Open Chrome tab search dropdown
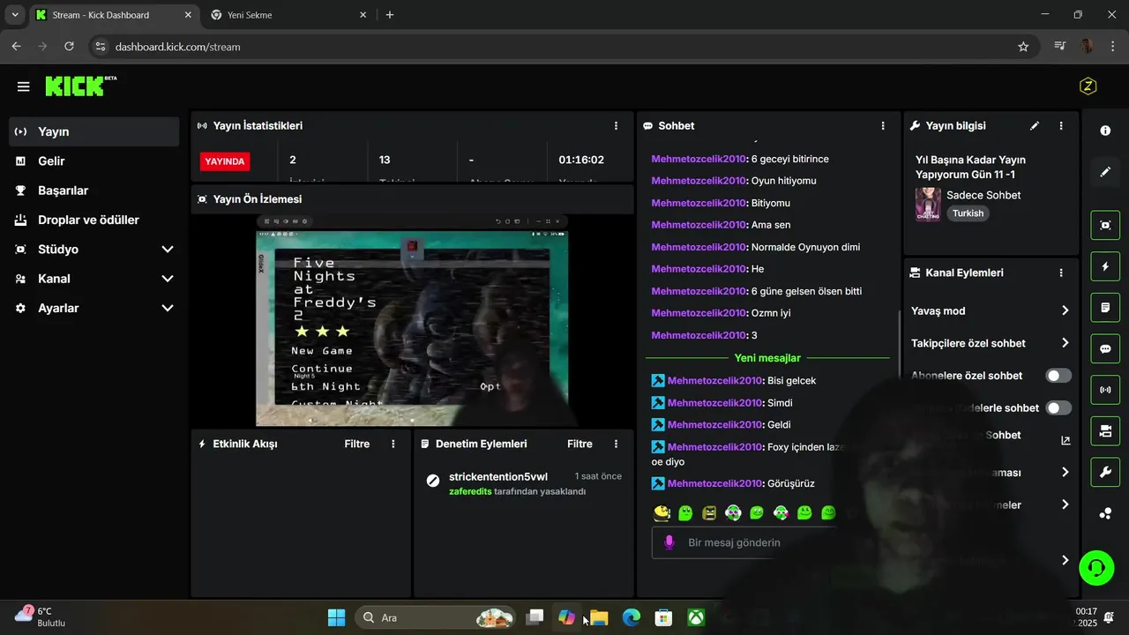The image size is (1129, 635). click(x=15, y=15)
